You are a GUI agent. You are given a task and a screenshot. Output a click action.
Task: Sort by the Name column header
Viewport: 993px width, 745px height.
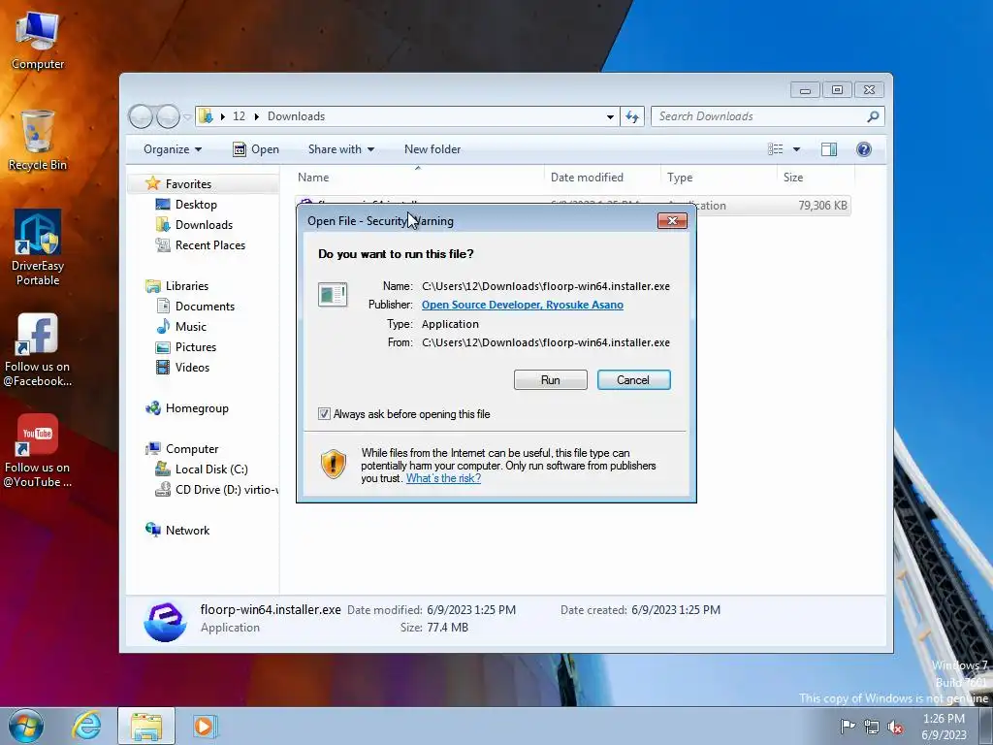point(418,178)
